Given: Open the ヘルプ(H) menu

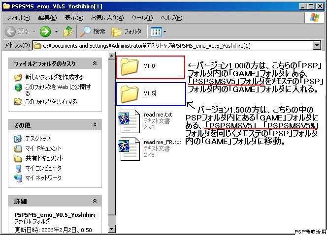Looking at the screenshot, I should [x=171, y=18].
